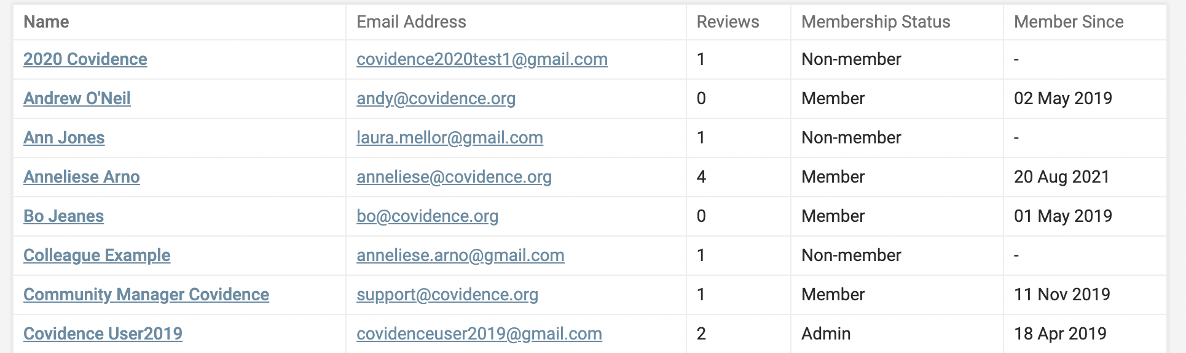Click the Name column header
Image resolution: width=1186 pixels, height=353 pixels.
point(46,22)
